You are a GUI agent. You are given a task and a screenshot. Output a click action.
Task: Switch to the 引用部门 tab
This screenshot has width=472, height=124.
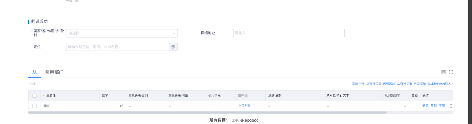tap(54, 72)
